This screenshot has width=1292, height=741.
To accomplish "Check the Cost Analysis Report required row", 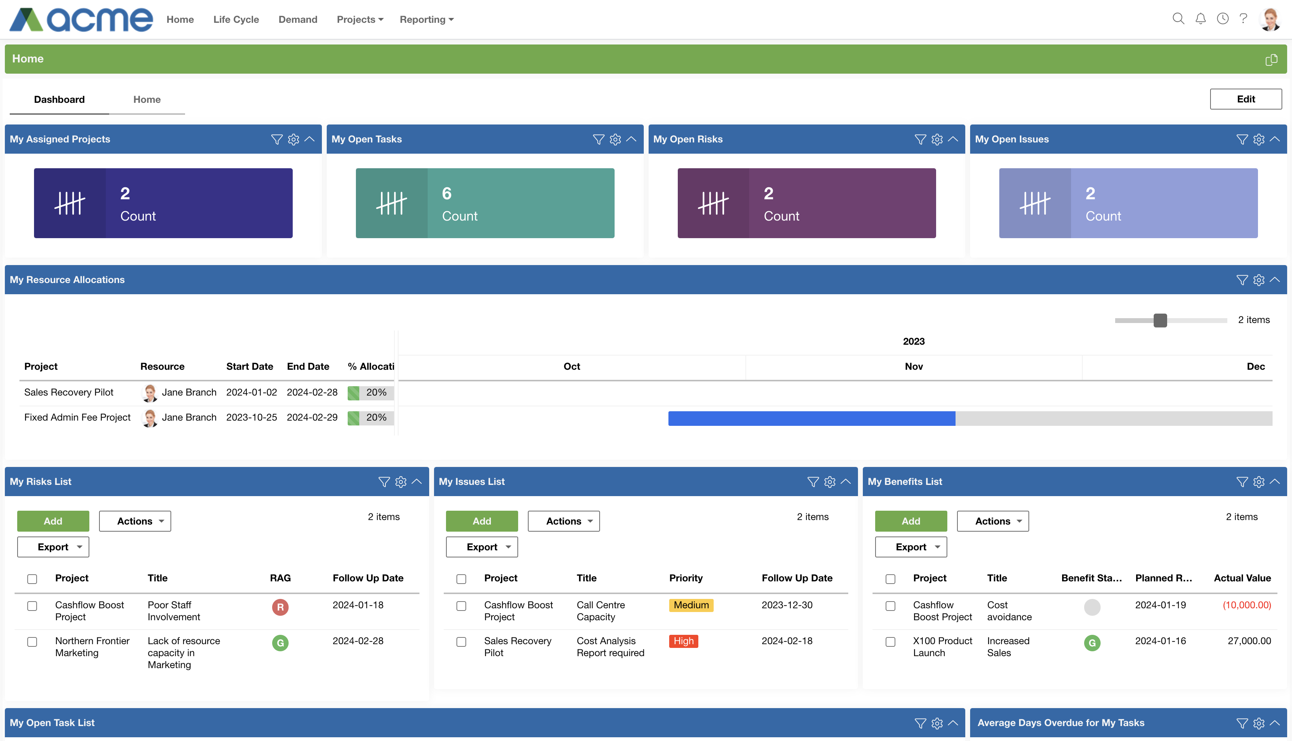I will coord(461,642).
